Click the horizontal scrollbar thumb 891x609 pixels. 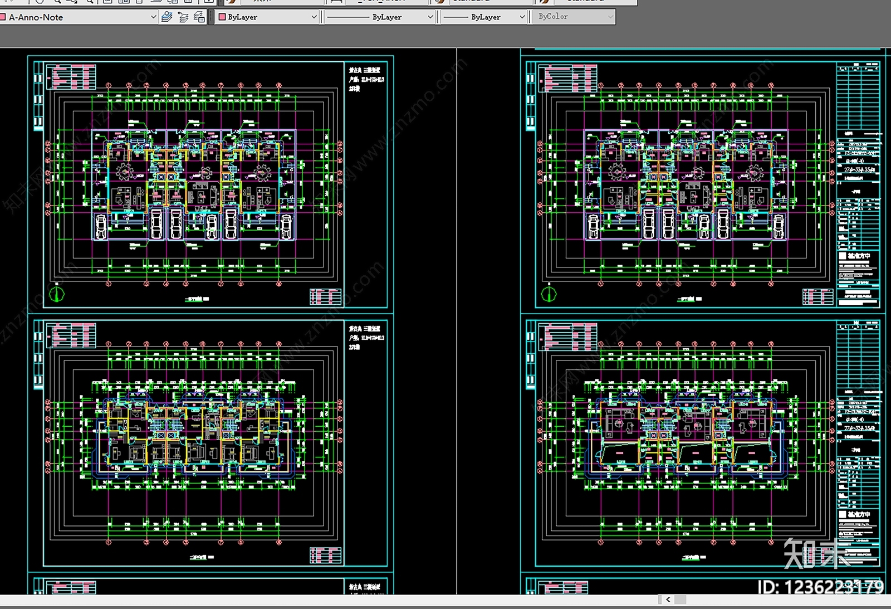pyautogui.click(x=680, y=600)
